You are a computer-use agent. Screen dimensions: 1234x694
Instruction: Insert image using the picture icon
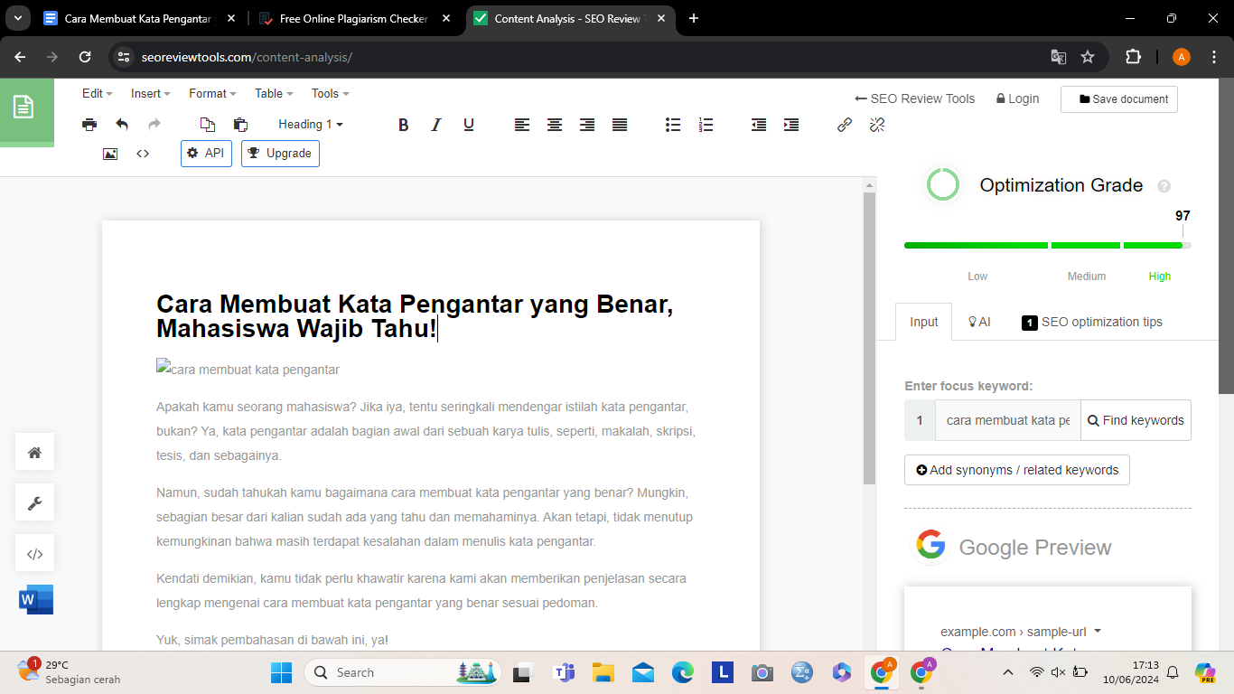point(110,154)
